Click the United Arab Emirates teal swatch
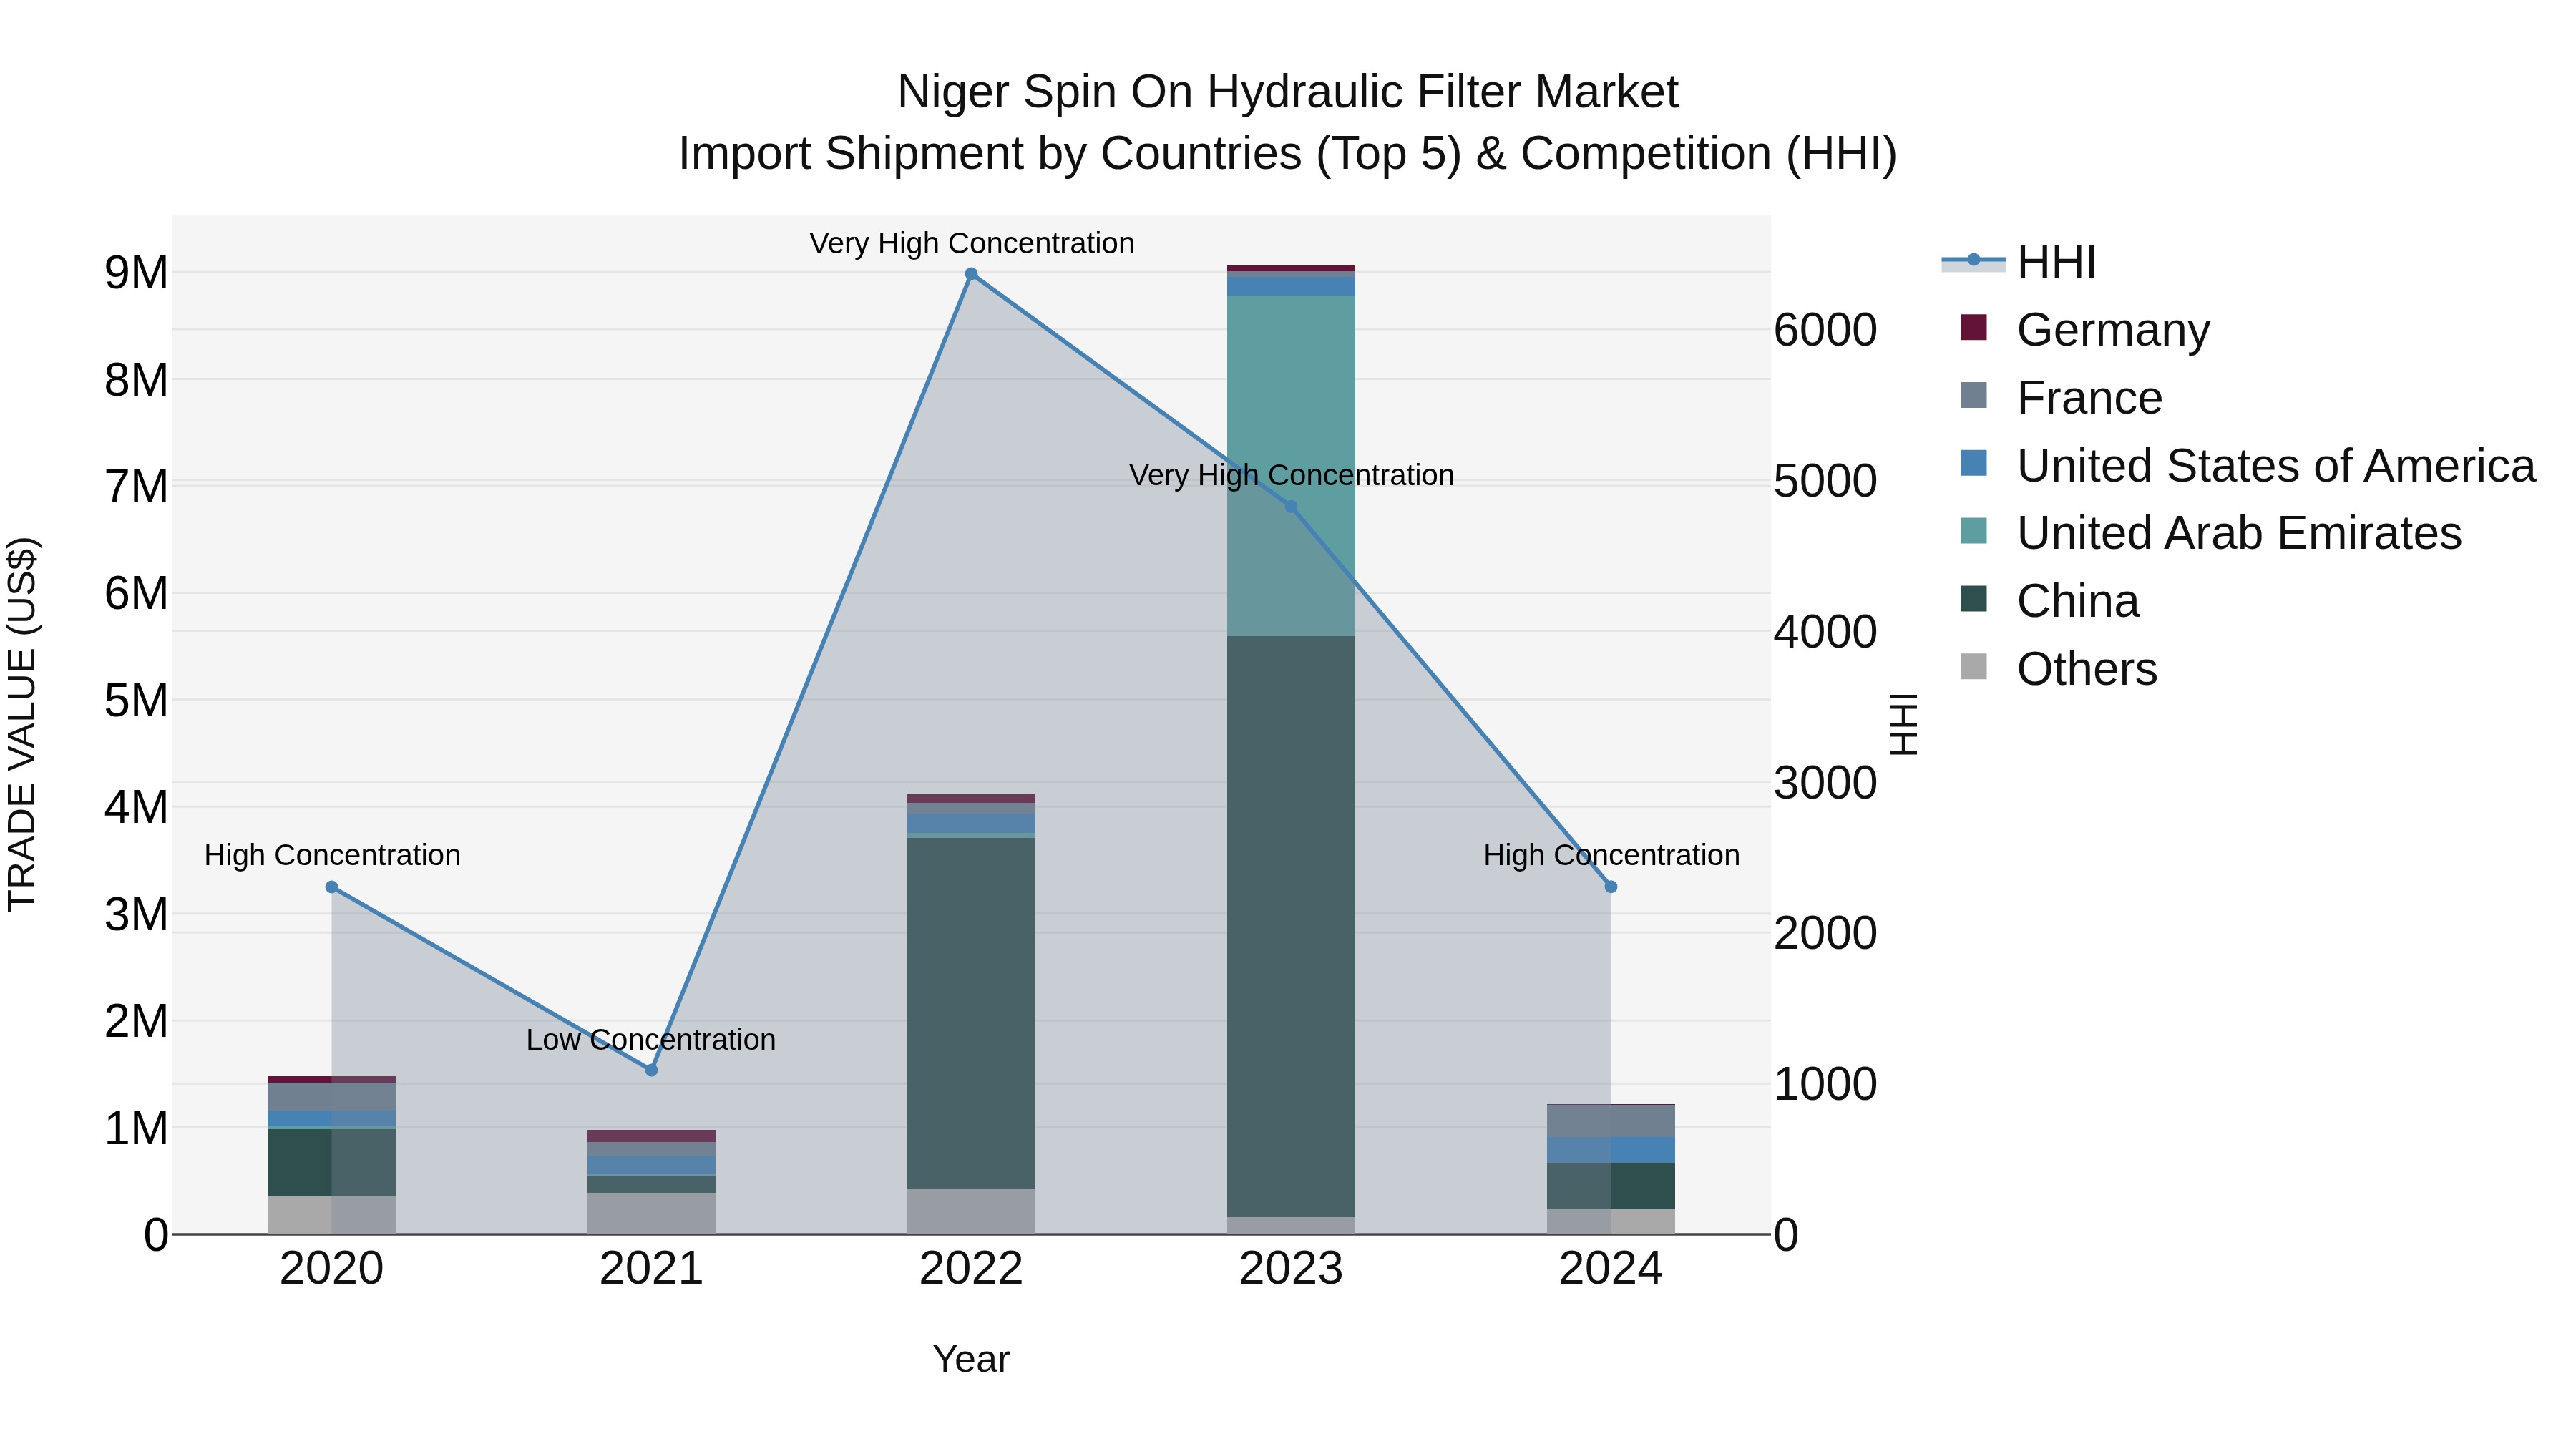This screenshot has width=2576, height=1449. point(1974,530)
